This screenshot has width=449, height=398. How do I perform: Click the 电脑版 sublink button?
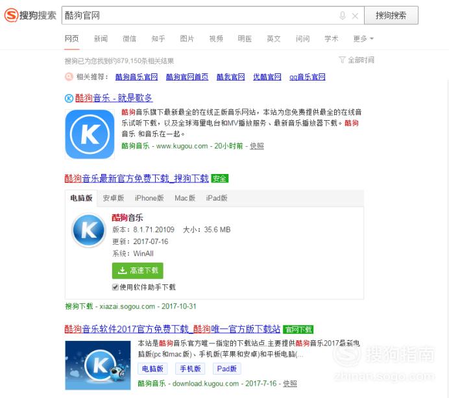pyautogui.click(x=152, y=369)
